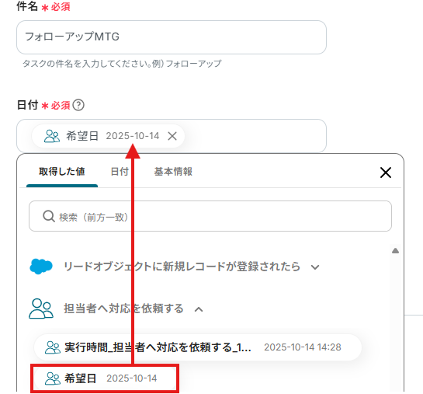The height and width of the screenshot is (394, 423).
Task: Collapse the 担当者へ対応を依頼する section chevron
Action: tap(199, 309)
